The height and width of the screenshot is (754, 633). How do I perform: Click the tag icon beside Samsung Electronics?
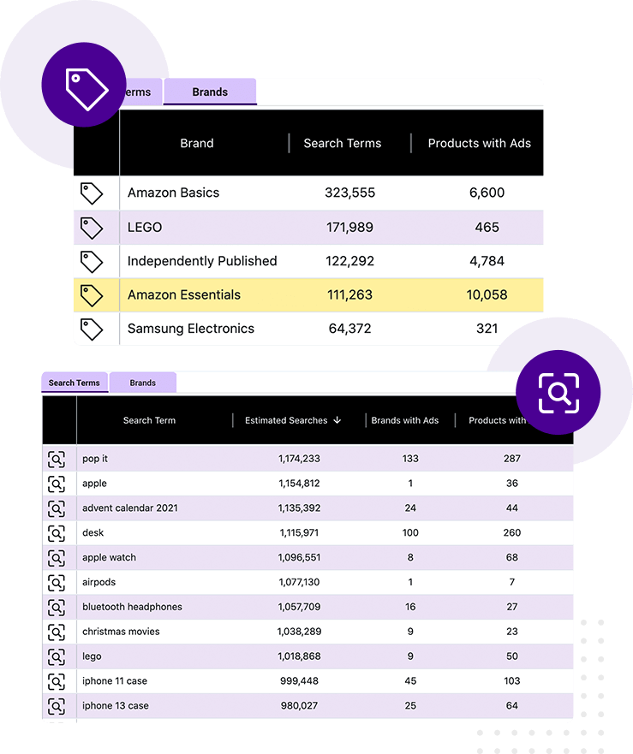pyautogui.click(x=92, y=330)
